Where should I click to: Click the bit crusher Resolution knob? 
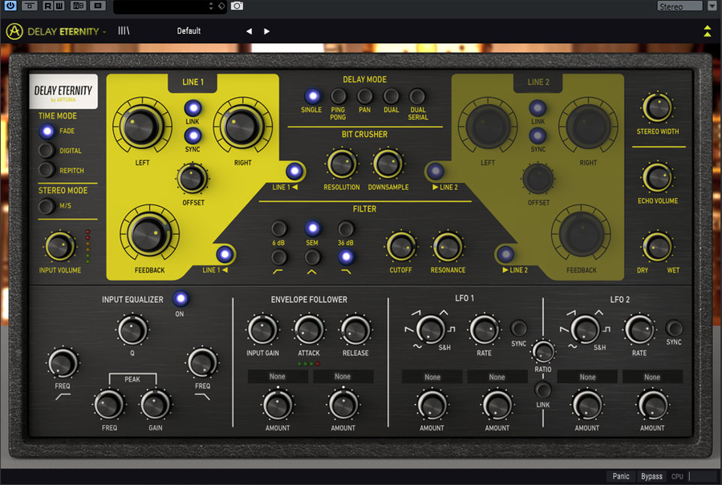(342, 164)
